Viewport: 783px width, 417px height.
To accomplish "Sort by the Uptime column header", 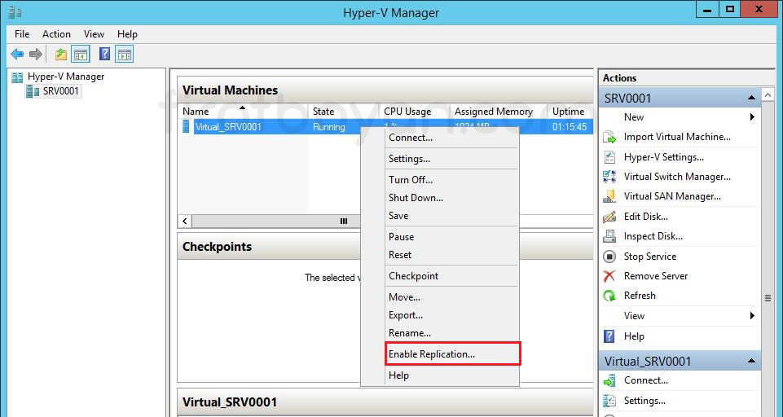I will point(570,112).
